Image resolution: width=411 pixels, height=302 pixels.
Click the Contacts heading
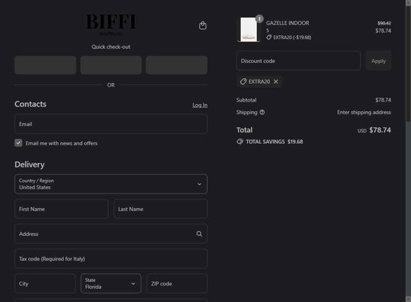click(30, 104)
